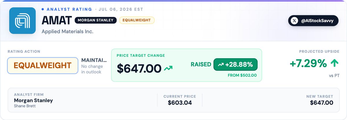
Task: Click the X logo icon in handle badge
Action: [294, 21]
